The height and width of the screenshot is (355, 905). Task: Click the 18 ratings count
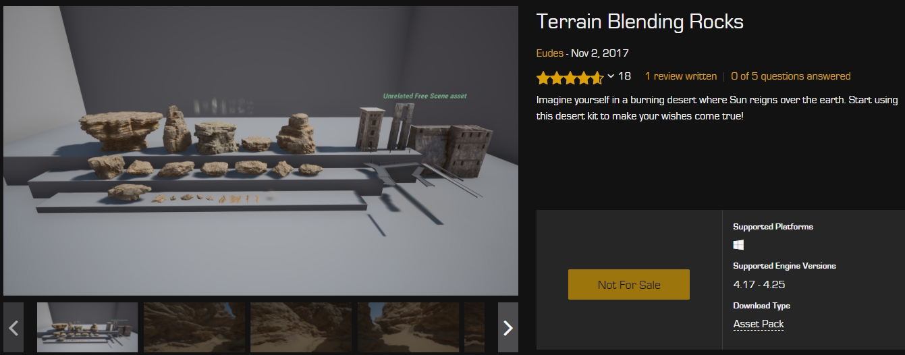point(624,76)
